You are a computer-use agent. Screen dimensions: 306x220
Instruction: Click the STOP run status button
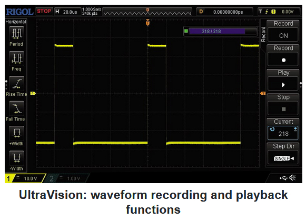point(44,11)
